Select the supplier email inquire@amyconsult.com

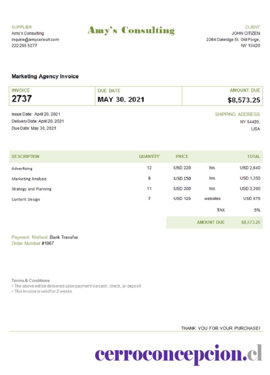pyautogui.click(x=35, y=39)
